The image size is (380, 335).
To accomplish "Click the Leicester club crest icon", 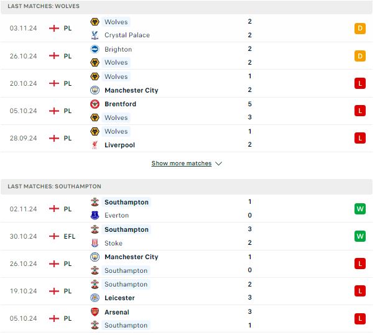I will tap(95, 298).
